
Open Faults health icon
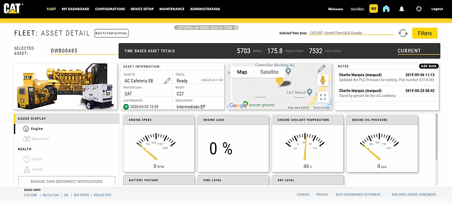tap(27, 159)
